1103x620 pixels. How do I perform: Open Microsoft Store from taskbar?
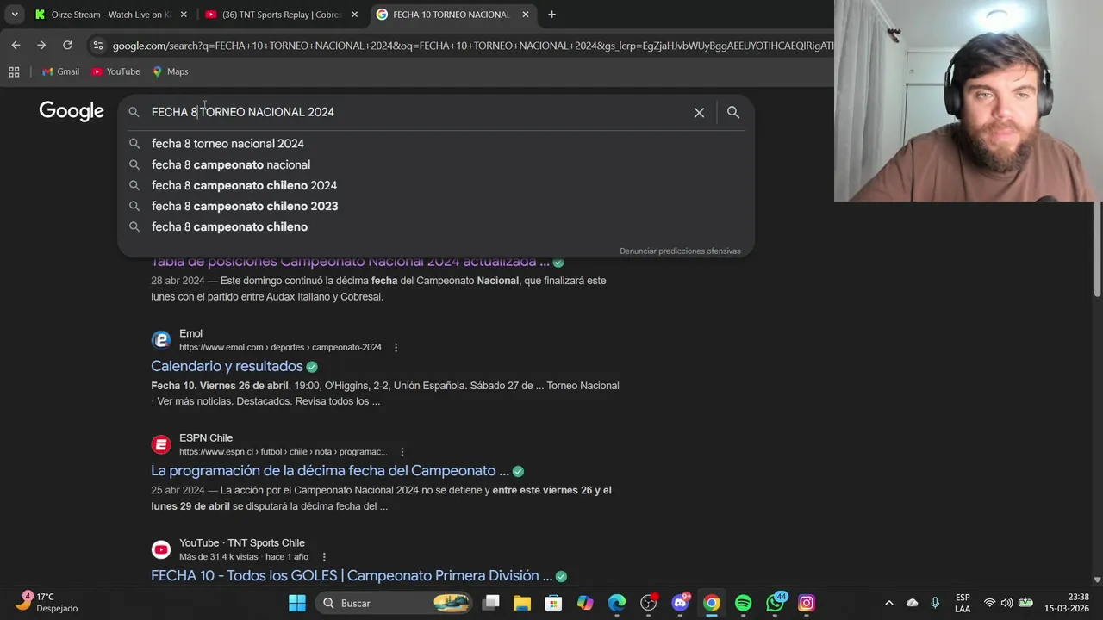click(553, 603)
